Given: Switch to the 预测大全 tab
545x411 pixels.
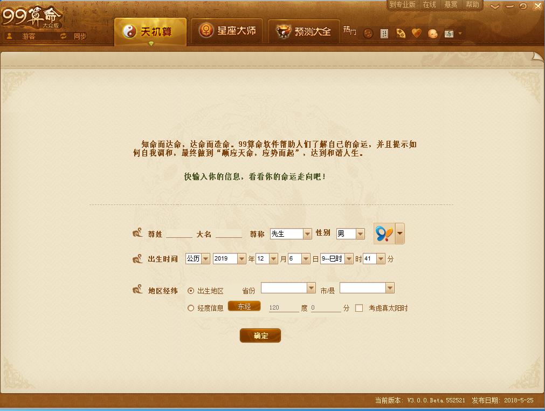Looking at the screenshot, I should 304,31.
